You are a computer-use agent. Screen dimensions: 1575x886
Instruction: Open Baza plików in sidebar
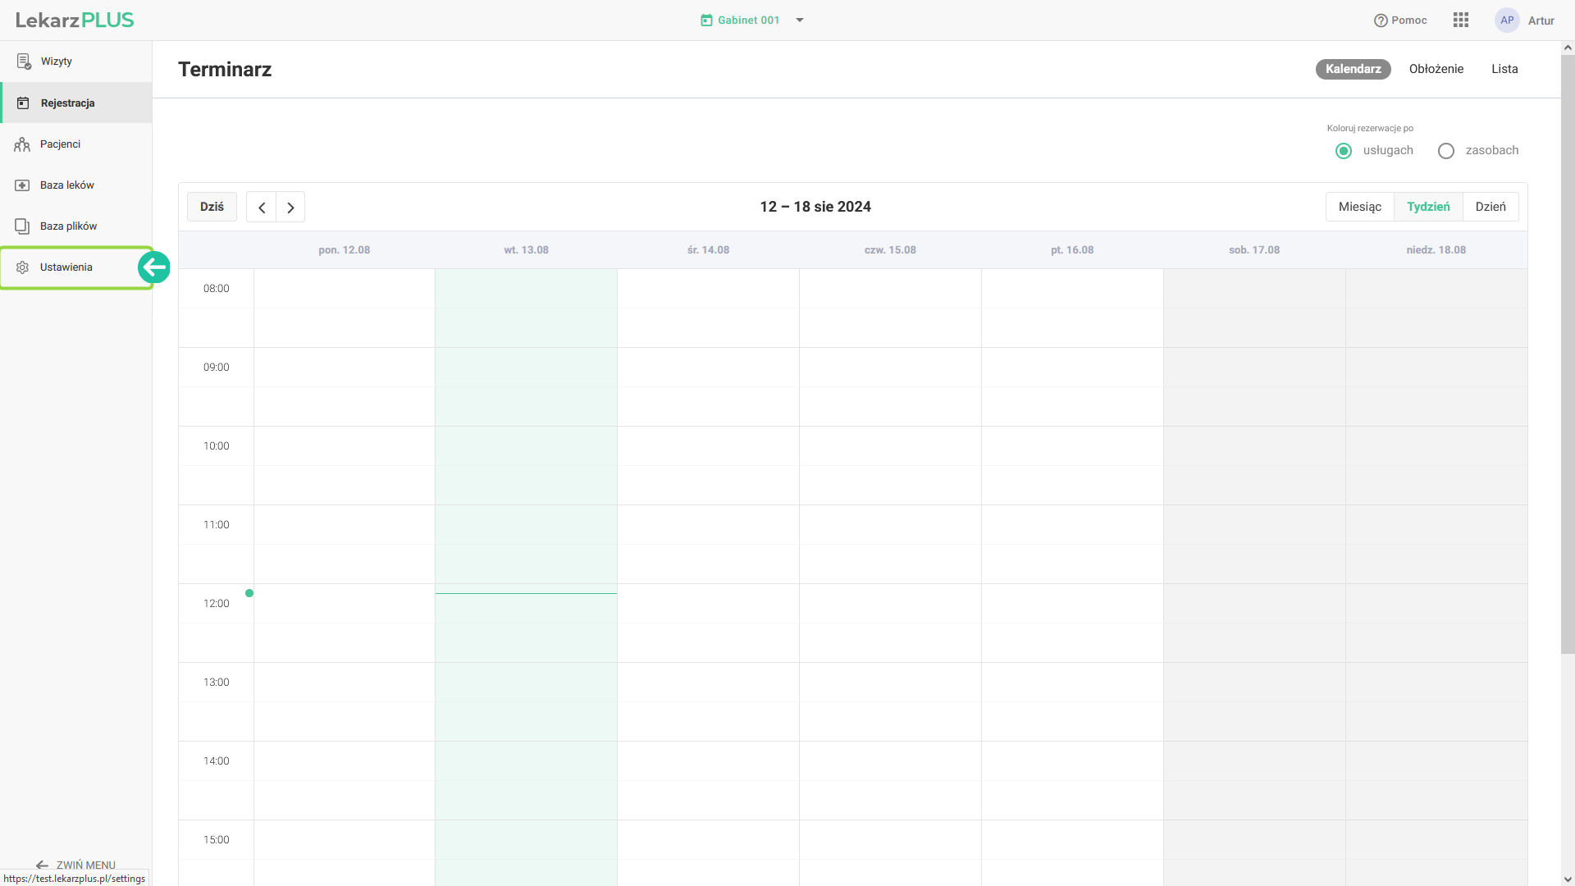tap(76, 226)
